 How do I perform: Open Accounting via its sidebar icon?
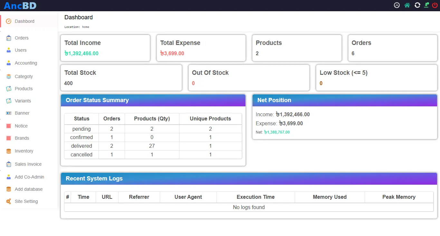9,63
